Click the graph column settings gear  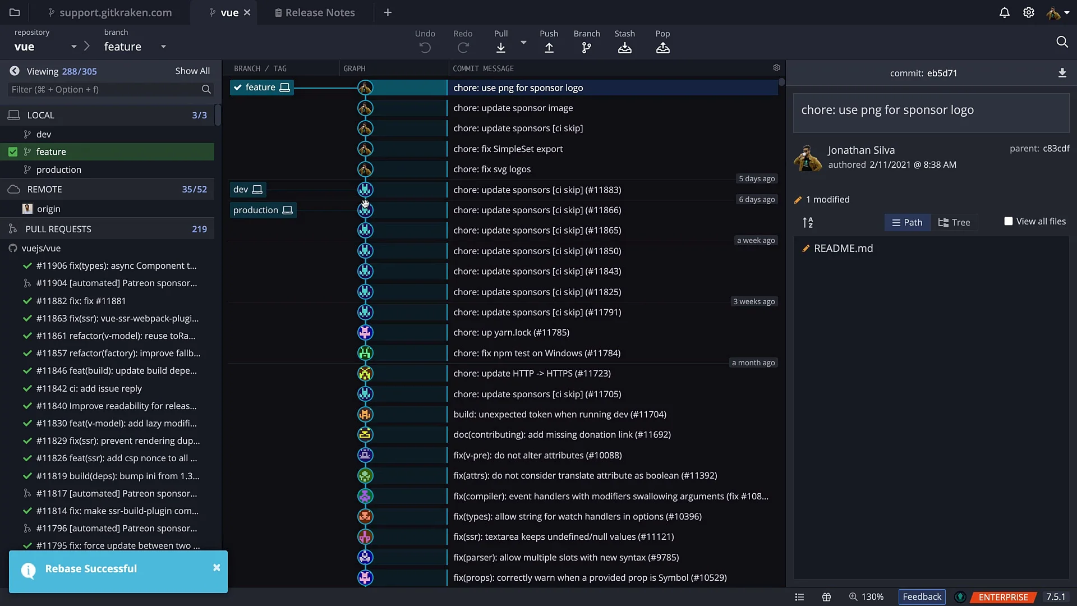776,68
